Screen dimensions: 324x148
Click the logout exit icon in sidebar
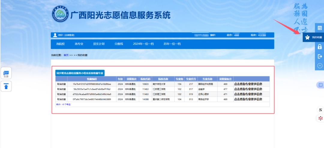(x=319, y=56)
